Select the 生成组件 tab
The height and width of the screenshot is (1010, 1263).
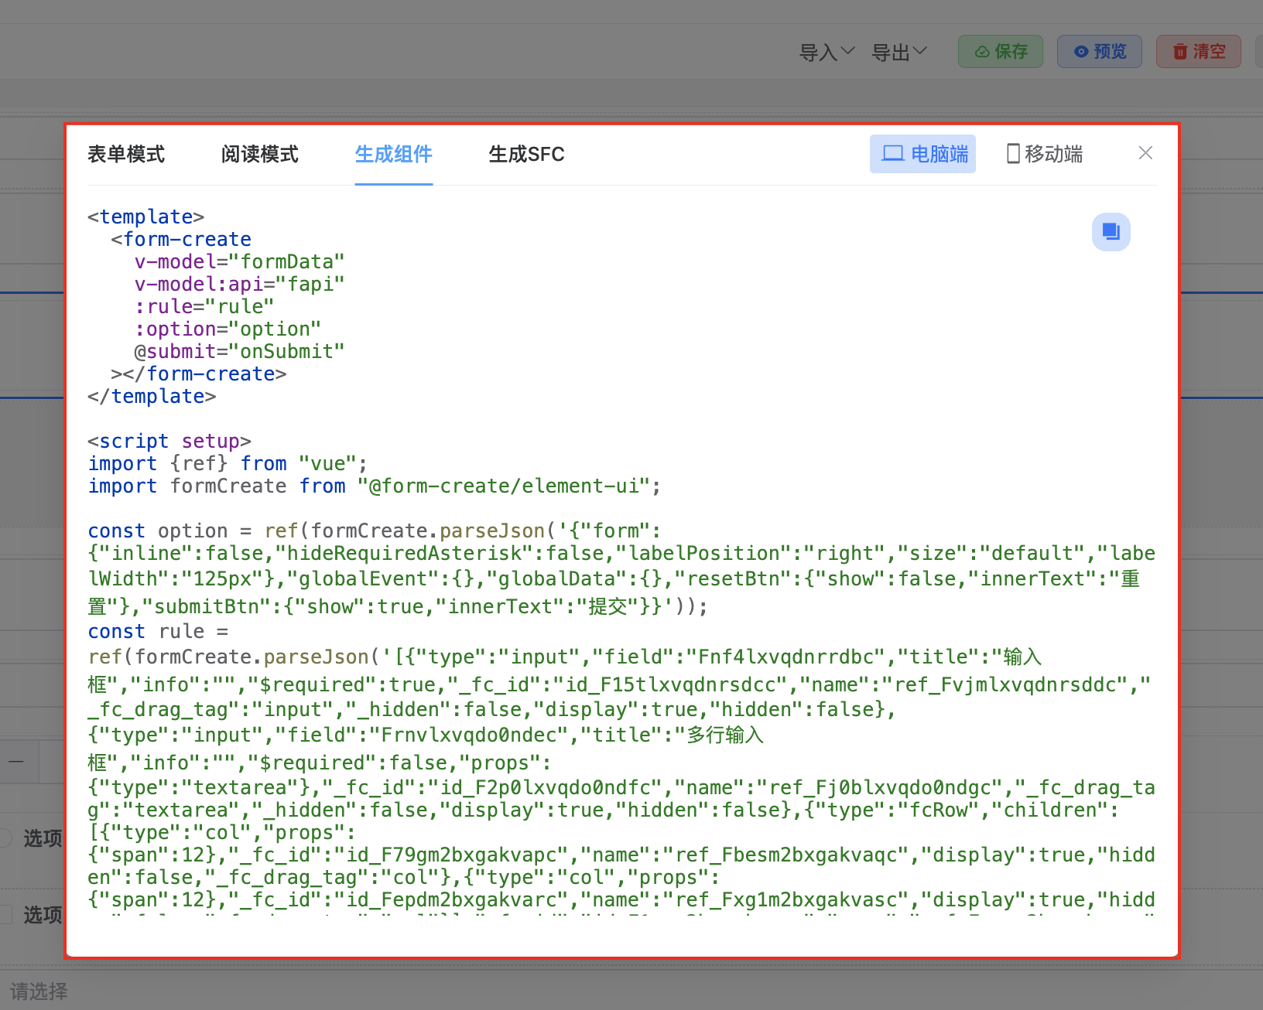393,154
